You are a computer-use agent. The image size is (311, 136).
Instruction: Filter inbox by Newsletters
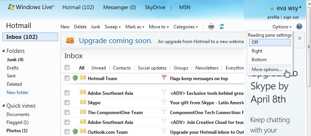click(207, 68)
